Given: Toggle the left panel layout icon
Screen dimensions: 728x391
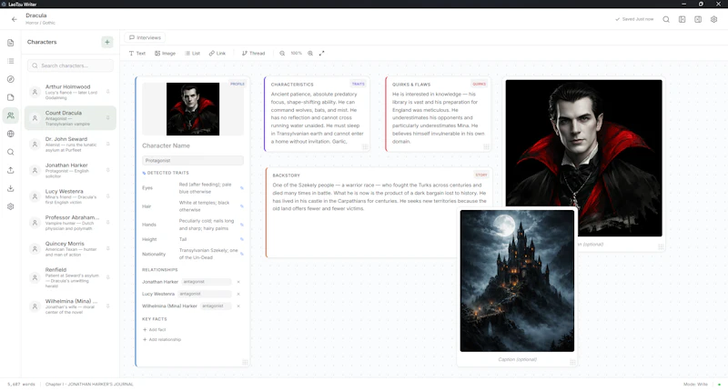Looking at the screenshot, I should tap(682, 19).
